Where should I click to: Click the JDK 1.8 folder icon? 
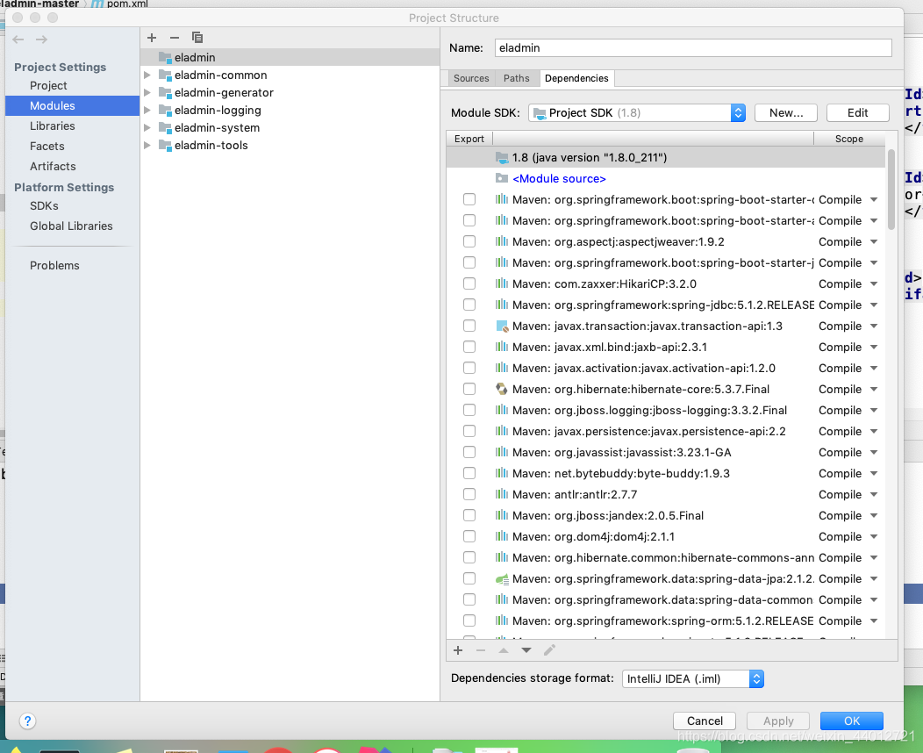[x=502, y=157]
